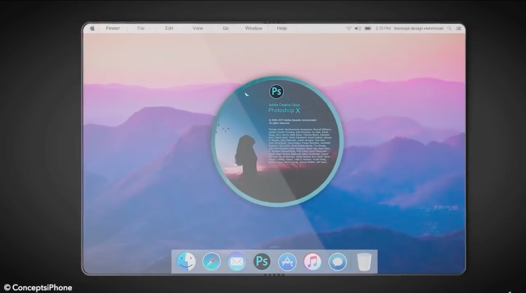
Task: Open Spotlight search magnifier icon
Action: click(x=449, y=28)
